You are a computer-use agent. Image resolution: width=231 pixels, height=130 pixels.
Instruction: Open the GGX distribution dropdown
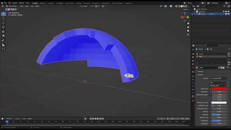coord(218,83)
